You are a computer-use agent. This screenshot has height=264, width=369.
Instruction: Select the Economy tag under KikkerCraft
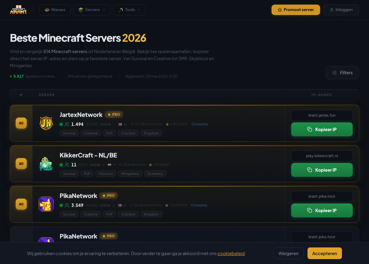tap(155, 174)
